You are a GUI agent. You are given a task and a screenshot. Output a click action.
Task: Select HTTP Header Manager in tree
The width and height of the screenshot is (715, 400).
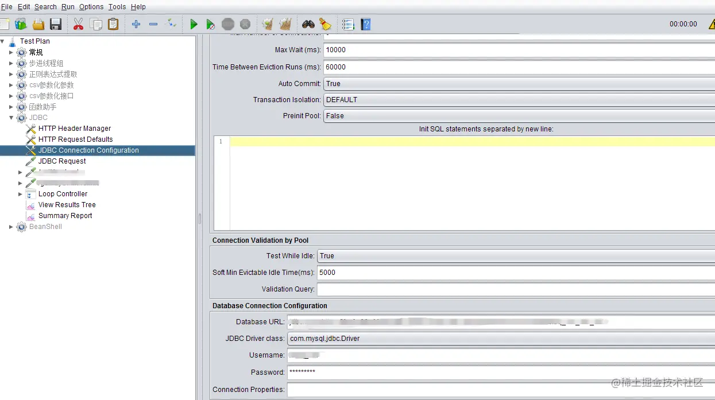[75, 129]
